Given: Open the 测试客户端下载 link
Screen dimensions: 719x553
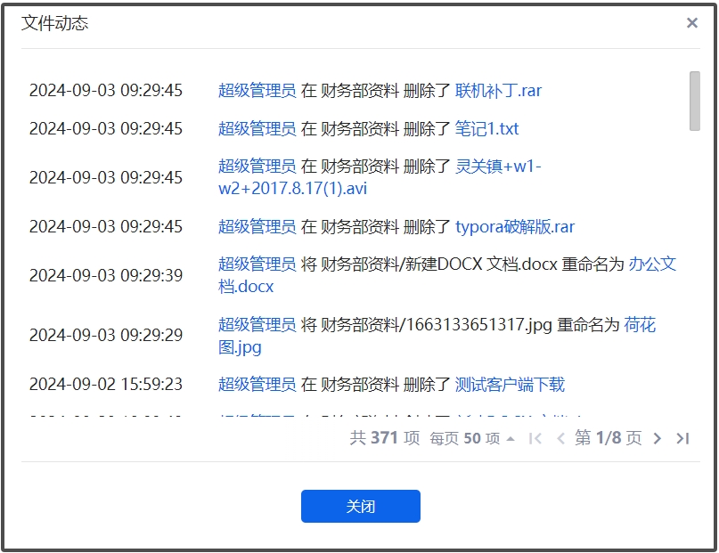Looking at the screenshot, I should pyautogui.click(x=510, y=385).
